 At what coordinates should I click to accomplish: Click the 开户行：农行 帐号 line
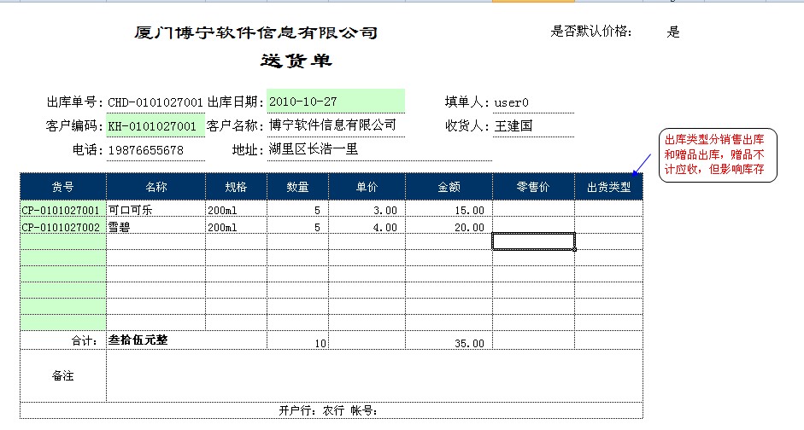[x=328, y=410]
